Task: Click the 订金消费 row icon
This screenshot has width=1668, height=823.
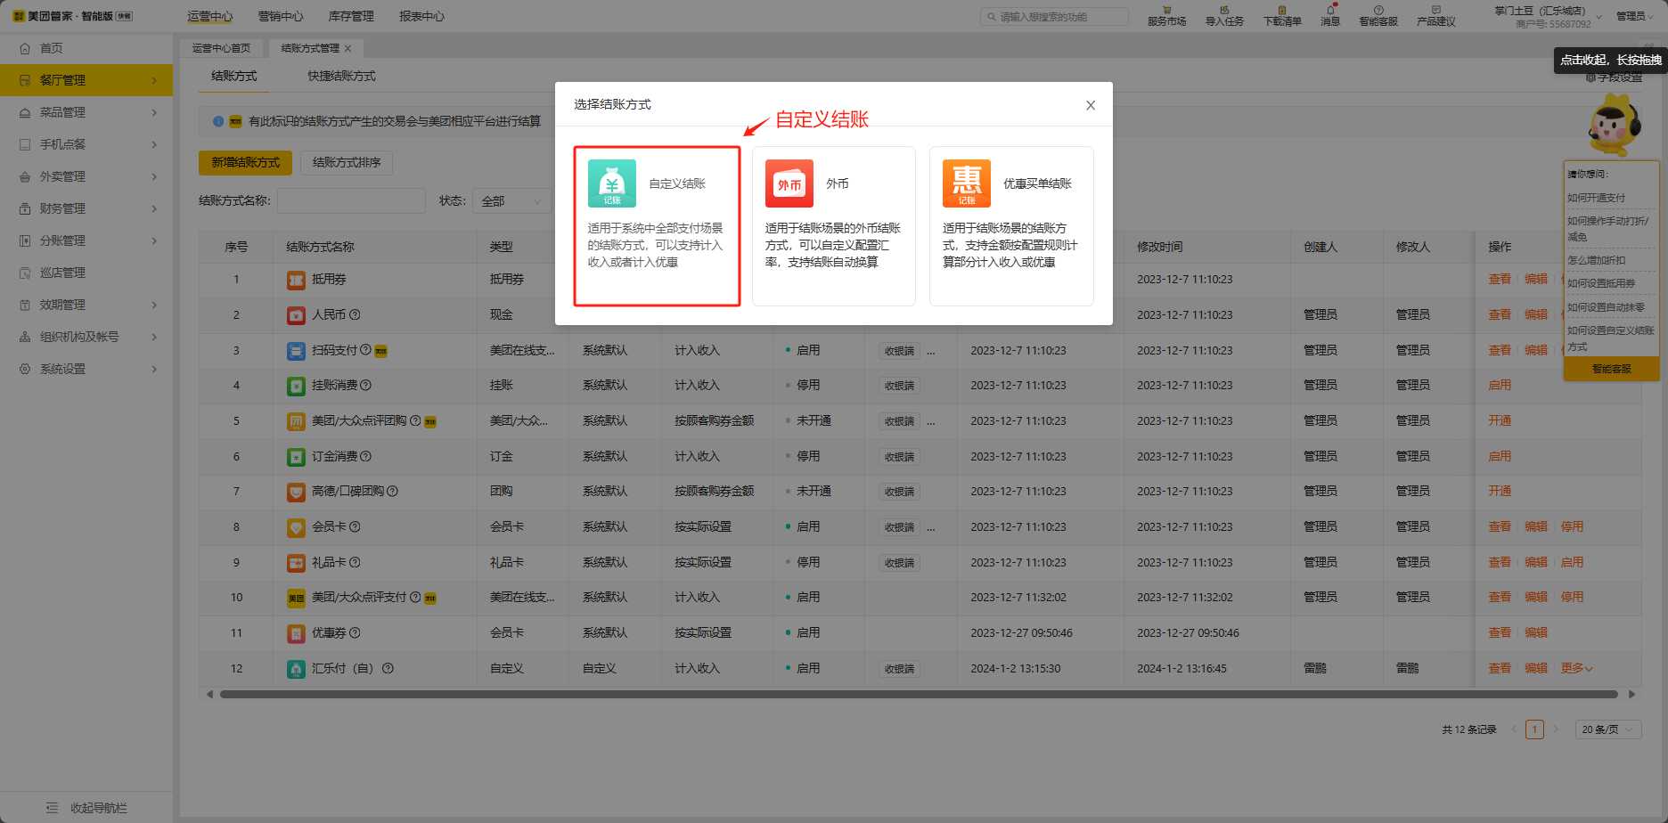Action: pyautogui.click(x=296, y=457)
